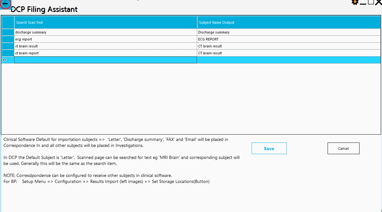
Task: Edit the 'Discharge summary' subject output cell
Action: tap(289, 32)
